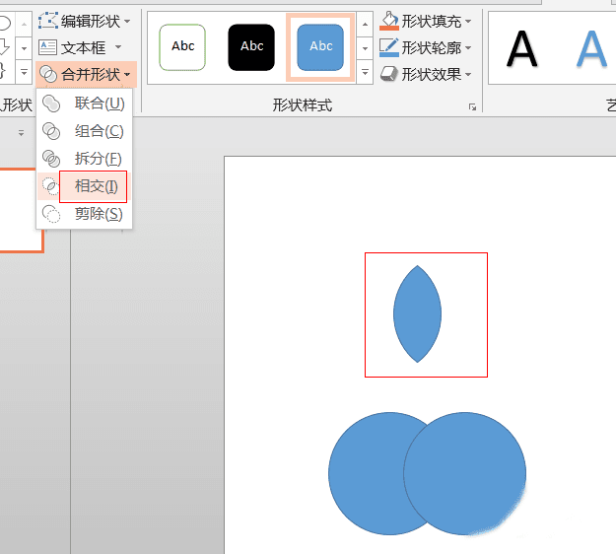Click the 合并形状 (Merge Shapes) button
Screen dimensions: 616x554
pos(86,74)
